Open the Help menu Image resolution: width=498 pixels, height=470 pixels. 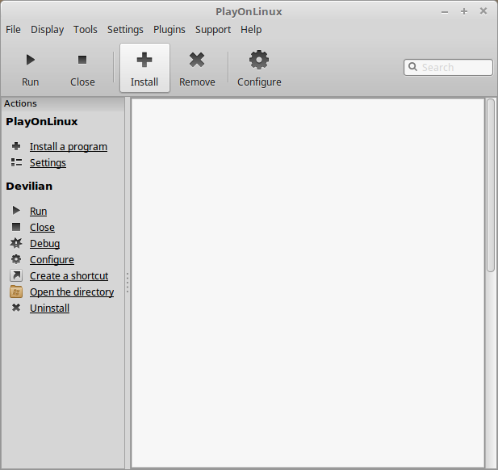click(251, 30)
